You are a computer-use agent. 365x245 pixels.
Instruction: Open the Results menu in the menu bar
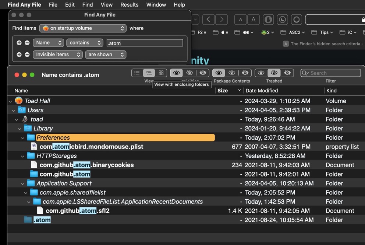click(129, 5)
